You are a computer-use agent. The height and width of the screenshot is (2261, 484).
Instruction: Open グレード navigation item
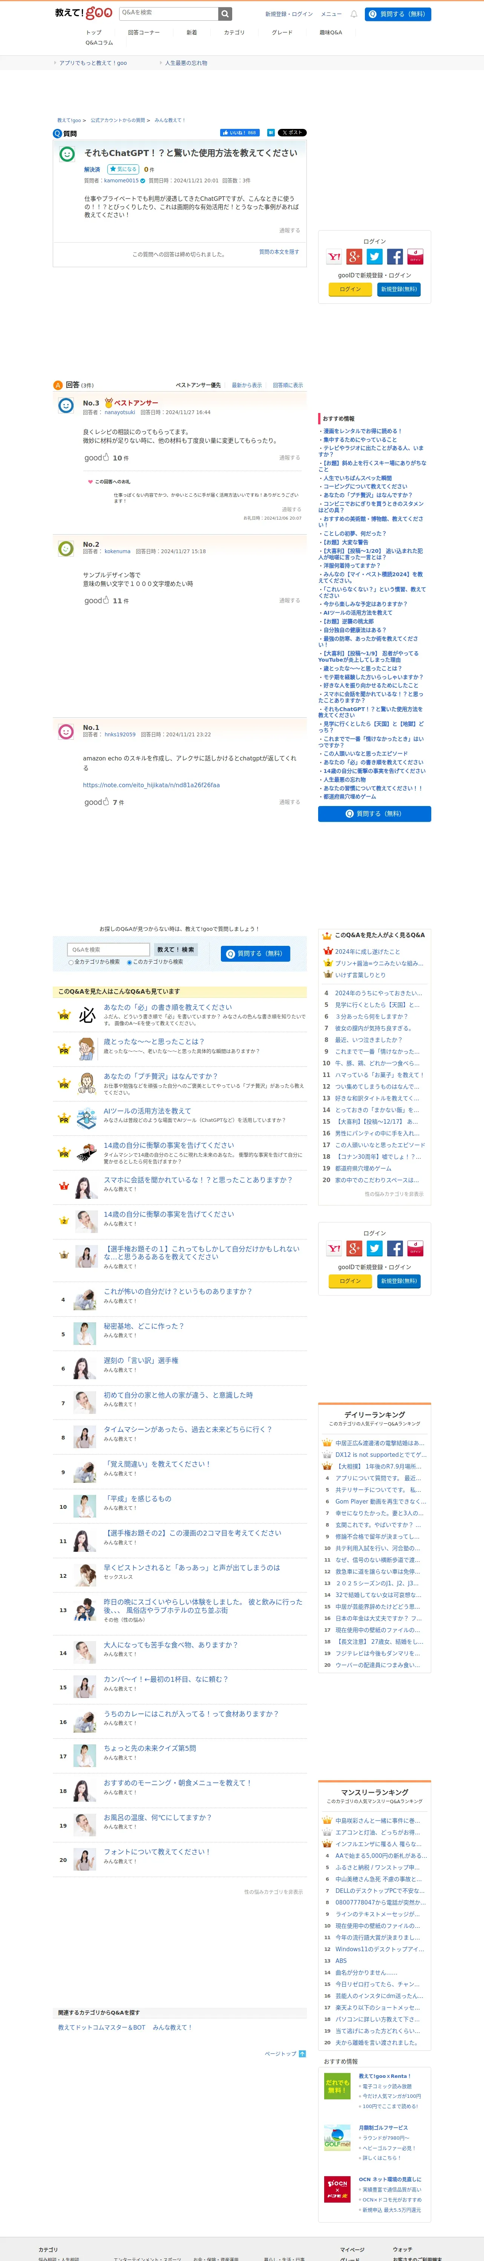(x=282, y=32)
